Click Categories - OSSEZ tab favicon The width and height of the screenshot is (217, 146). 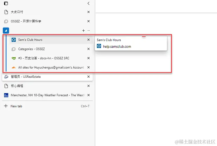[x=14, y=49]
